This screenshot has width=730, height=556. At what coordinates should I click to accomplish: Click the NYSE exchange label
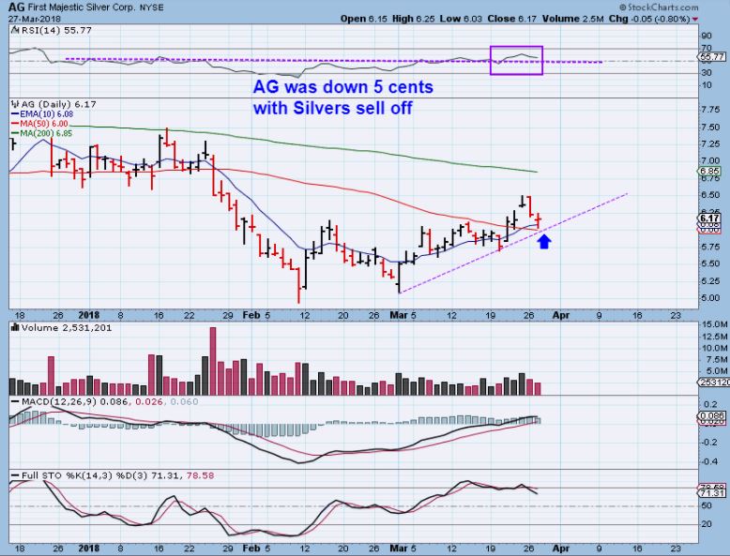(x=151, y=8)
